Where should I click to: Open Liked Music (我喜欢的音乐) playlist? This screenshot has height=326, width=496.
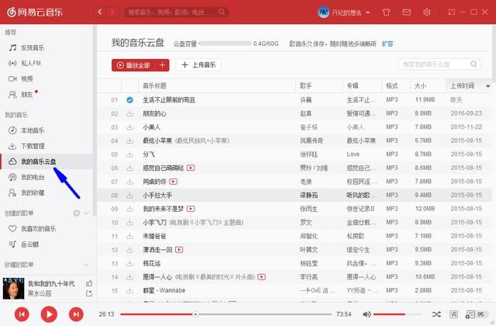pyautogui.click(x=33, y=228)
